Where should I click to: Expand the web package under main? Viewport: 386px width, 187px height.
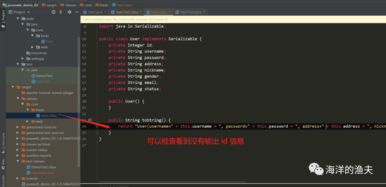click(x=33, y=47)
